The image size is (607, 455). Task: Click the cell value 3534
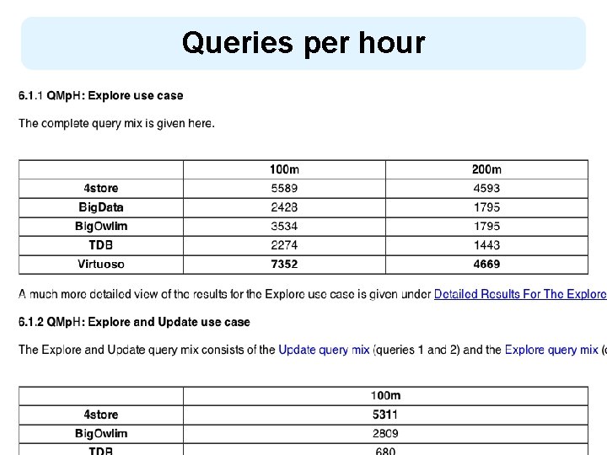point(284,227)
